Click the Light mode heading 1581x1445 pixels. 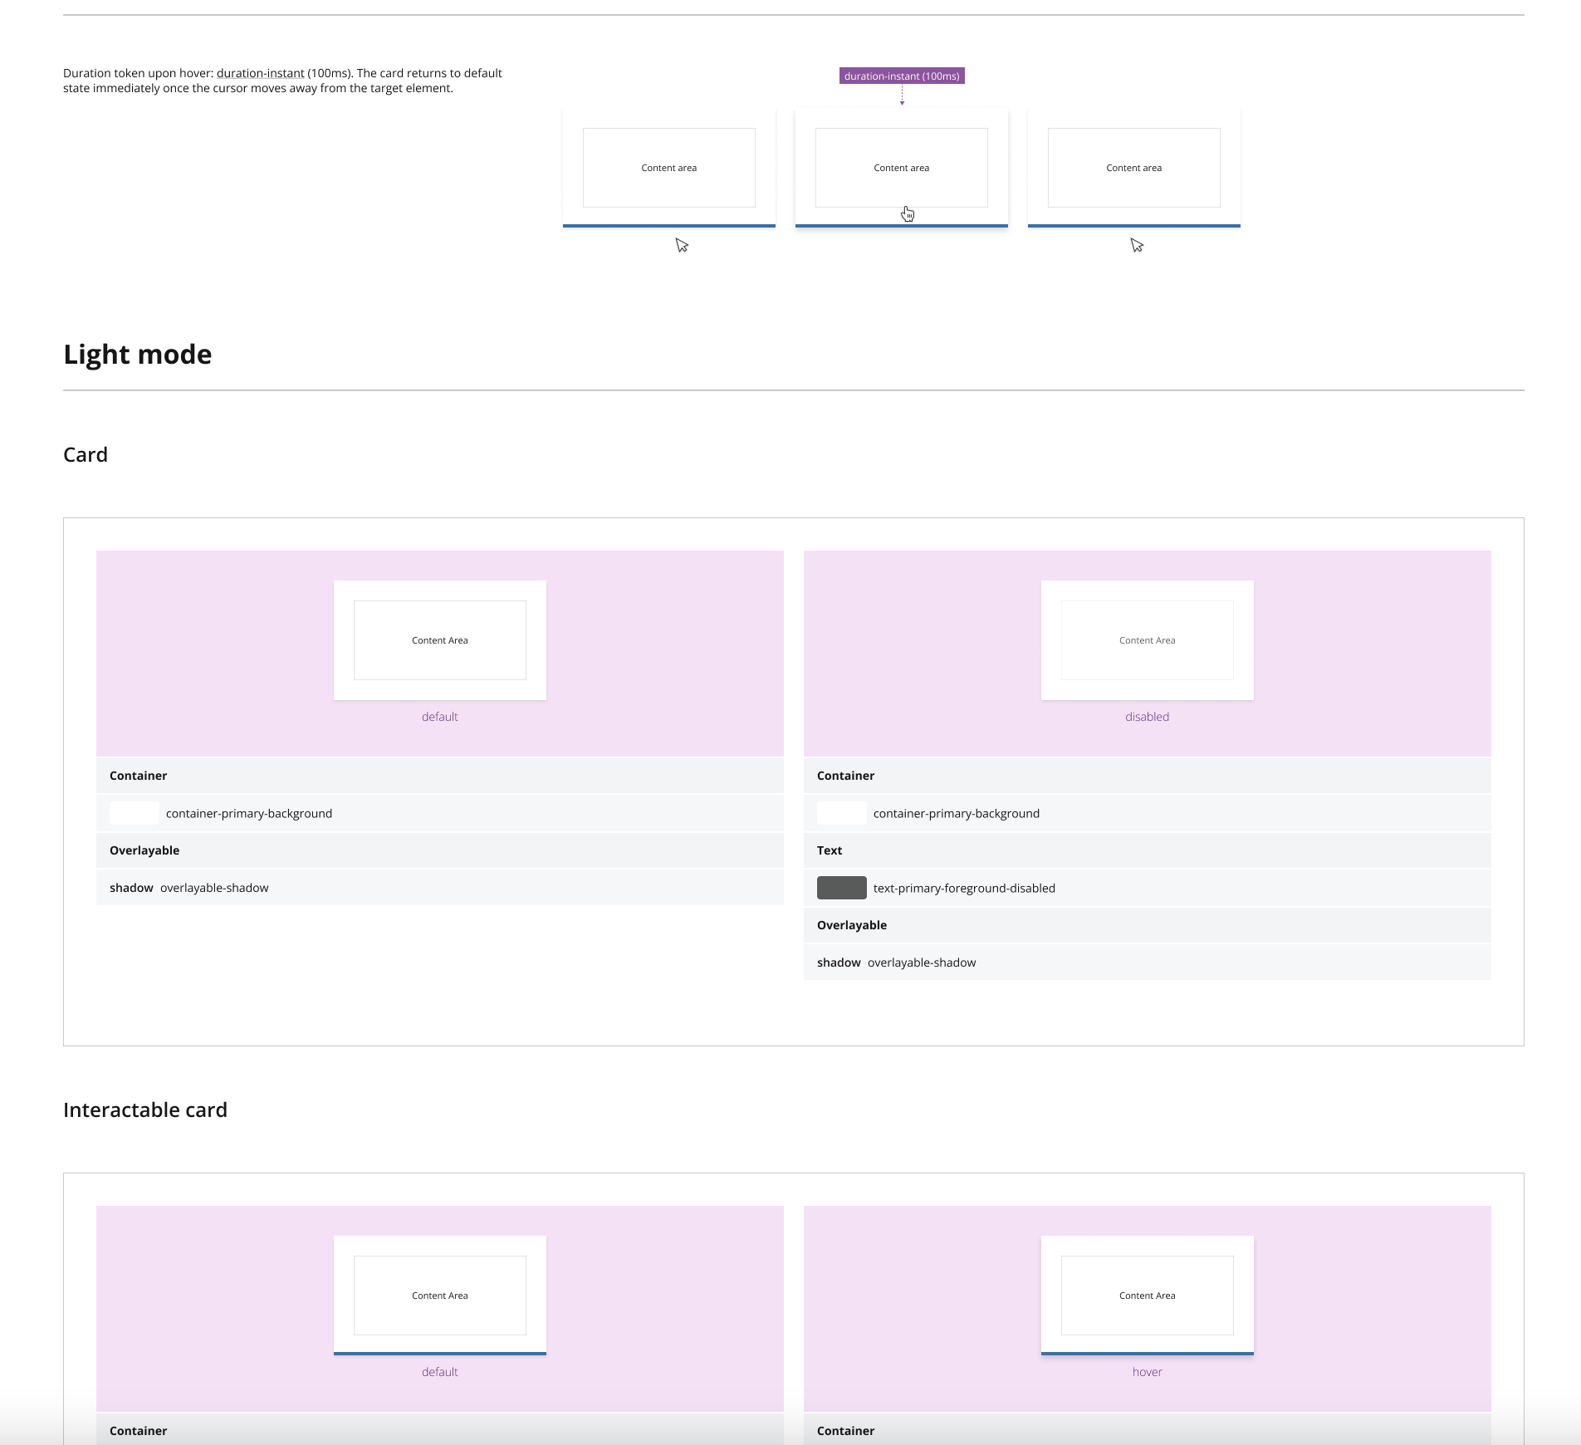click(x=137, y=354)
